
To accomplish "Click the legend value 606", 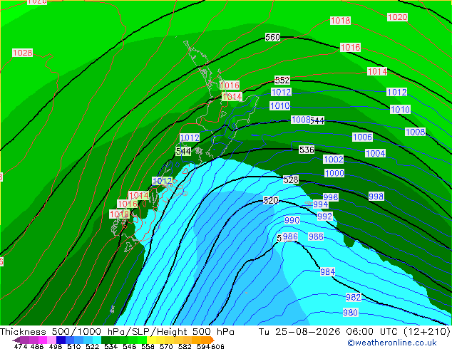I will coord(217,346).
